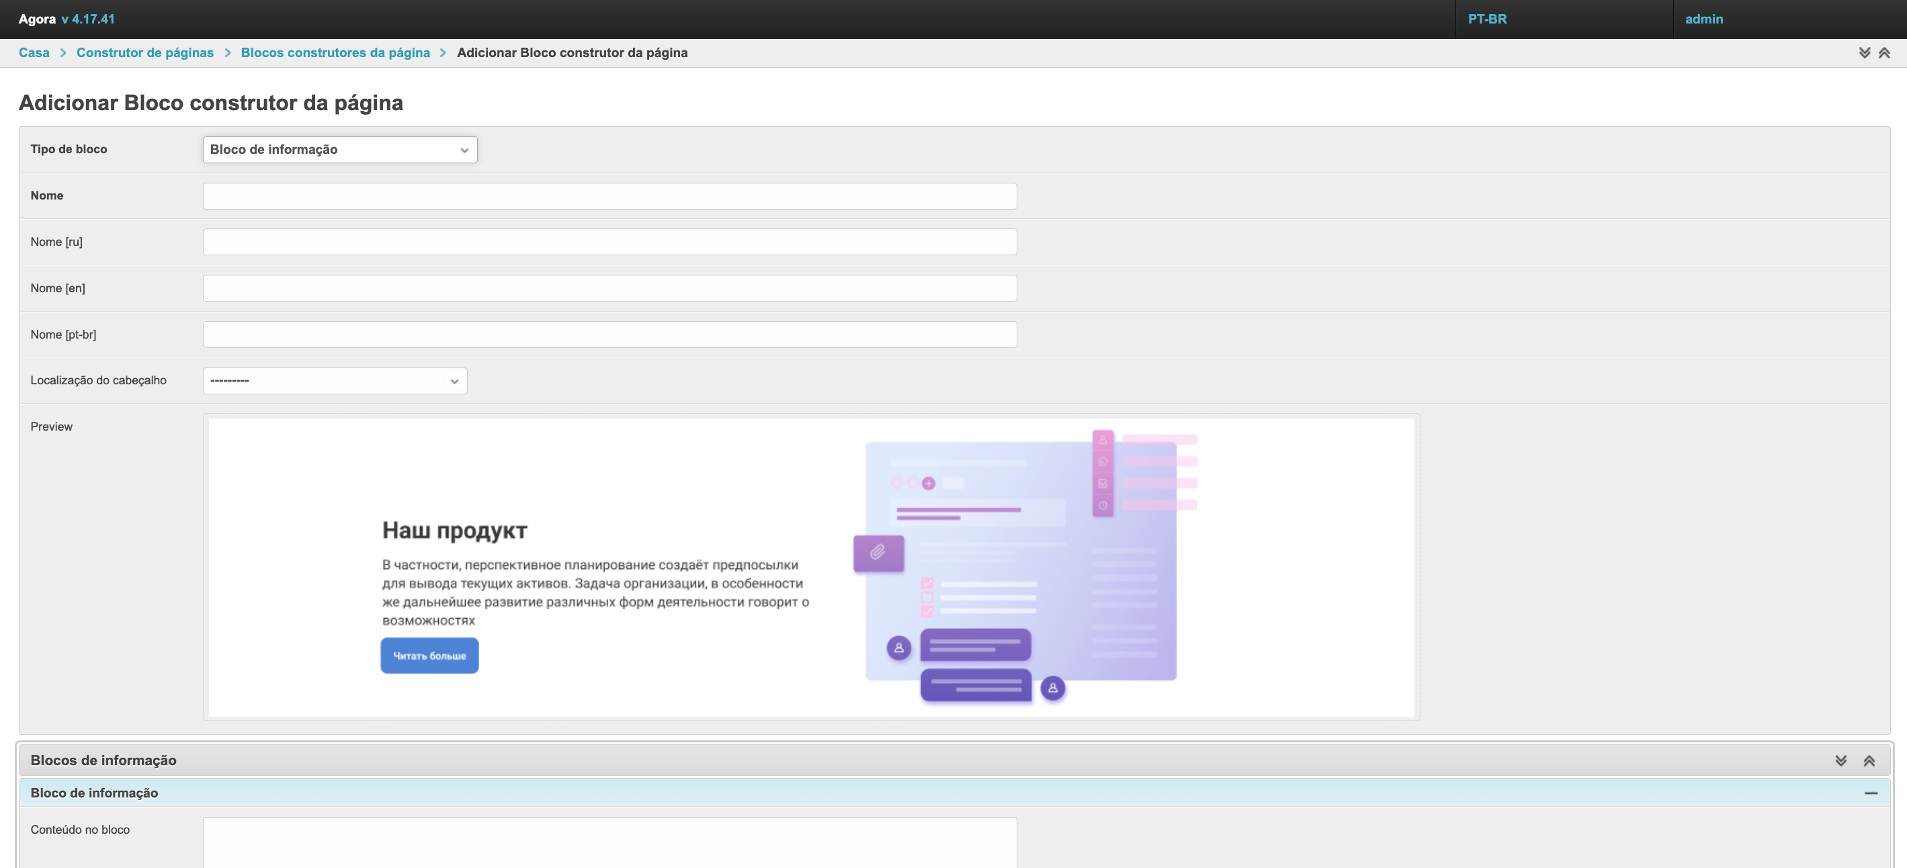This screenshot has height=868, width=1907.
Task: Focus the Nome [pt-br] field
Action: (x=609, y=335)
